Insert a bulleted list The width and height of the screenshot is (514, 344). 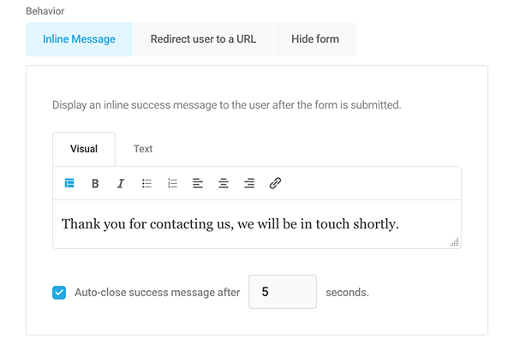146,183
